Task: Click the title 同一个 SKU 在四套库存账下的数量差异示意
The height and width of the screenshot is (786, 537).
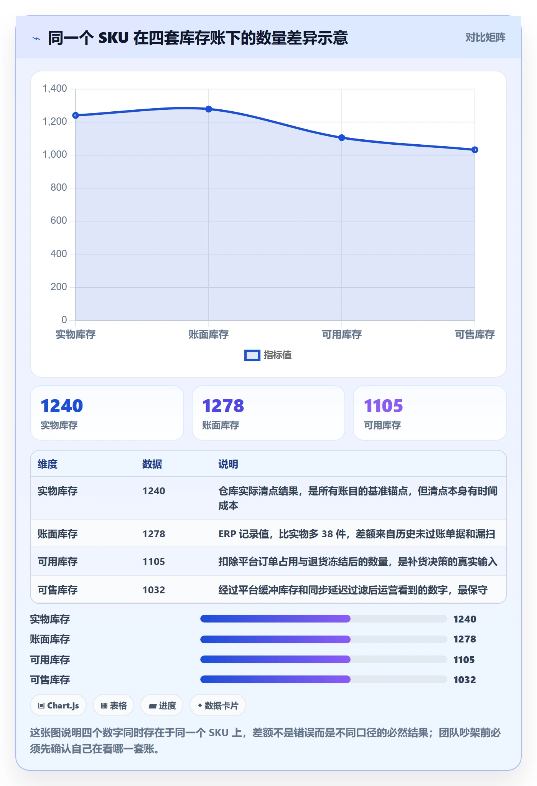Action: [x=198, y=38]
